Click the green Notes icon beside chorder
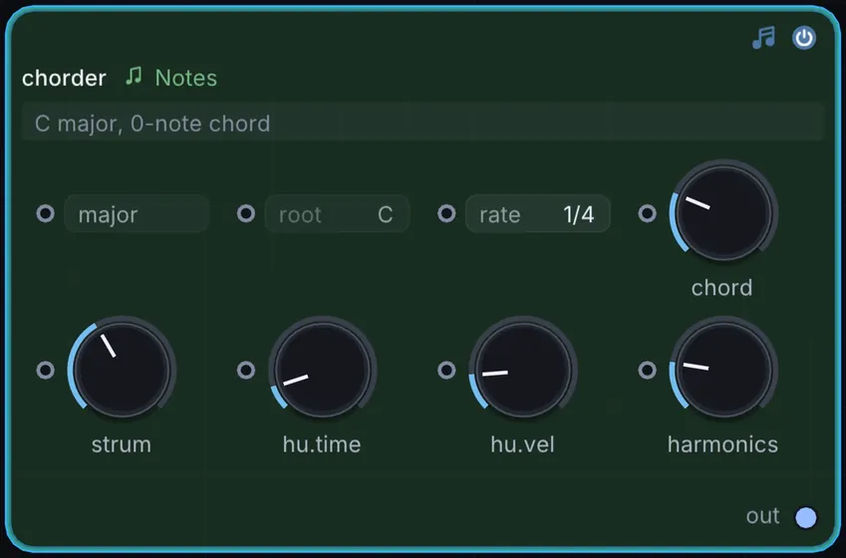This screenshot has width=846, height=558. click(x=134, y=76)
